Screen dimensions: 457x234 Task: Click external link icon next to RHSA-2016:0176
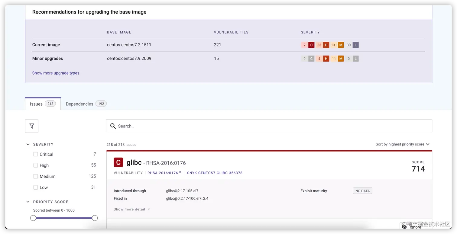[180, 172]
